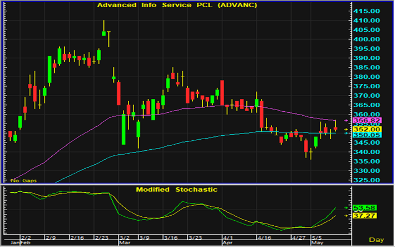Select the 380.00 price axis label
Image resolution: width=395 pixels, height=247 pixels.
367,77
